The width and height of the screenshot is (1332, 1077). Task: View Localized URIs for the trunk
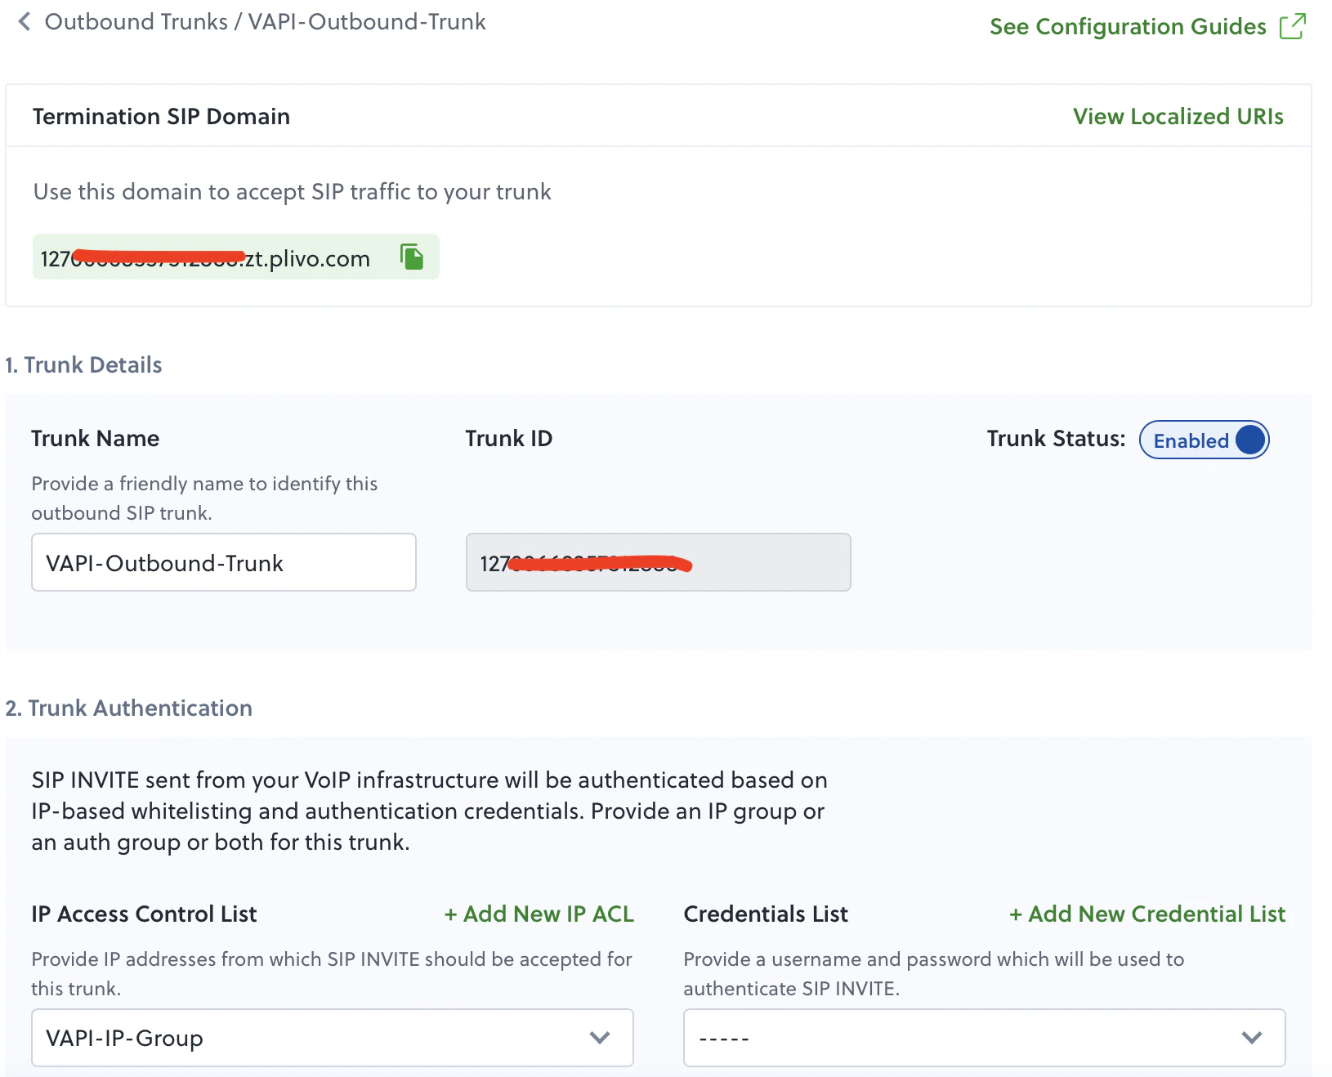(x=1179, y=116)
